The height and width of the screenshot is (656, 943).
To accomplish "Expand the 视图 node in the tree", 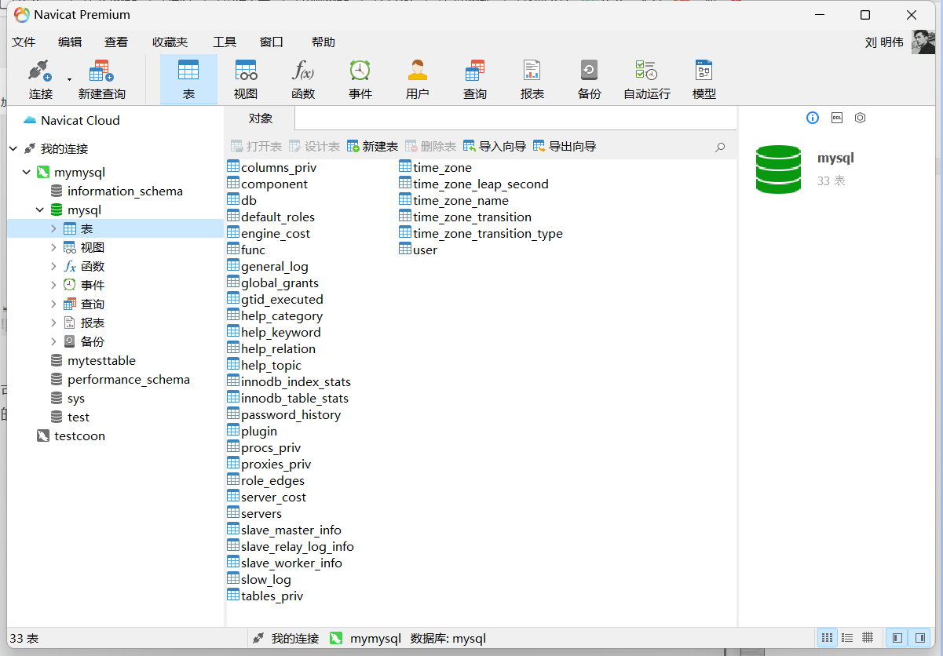I will [53, 247].
